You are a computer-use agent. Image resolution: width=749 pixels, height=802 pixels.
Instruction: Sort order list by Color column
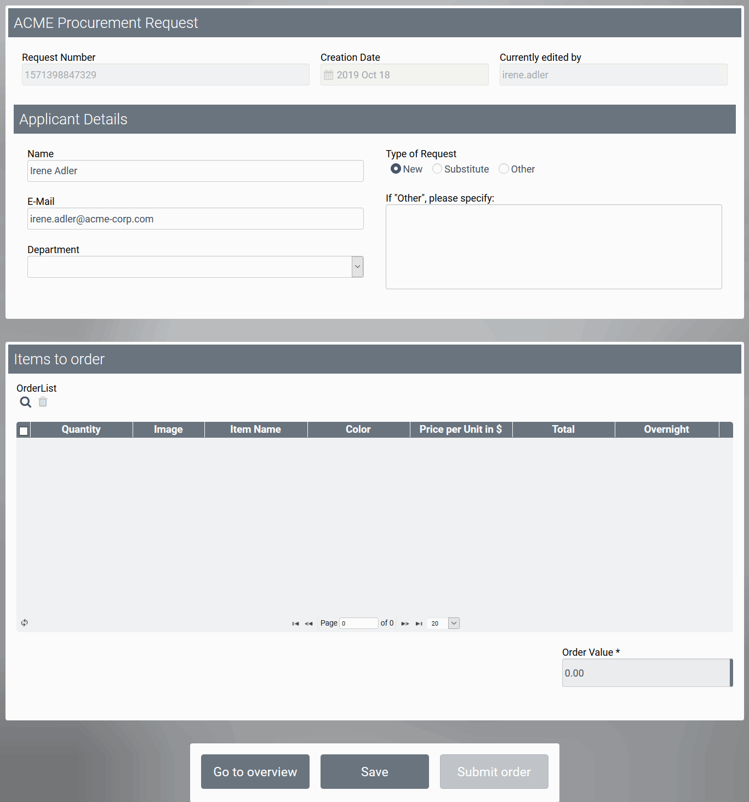358,429
